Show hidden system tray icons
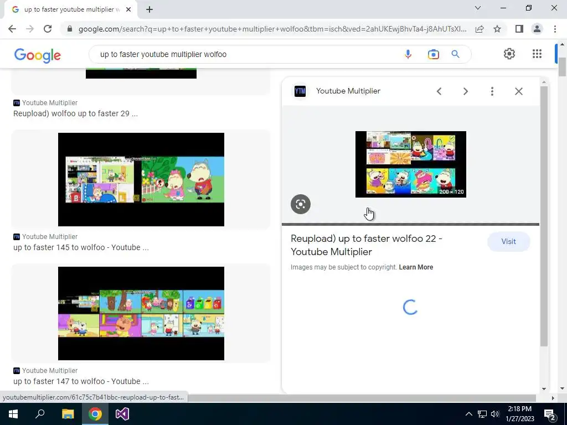The width and height of the screenshot is (567, 425). tap(468, 414)
